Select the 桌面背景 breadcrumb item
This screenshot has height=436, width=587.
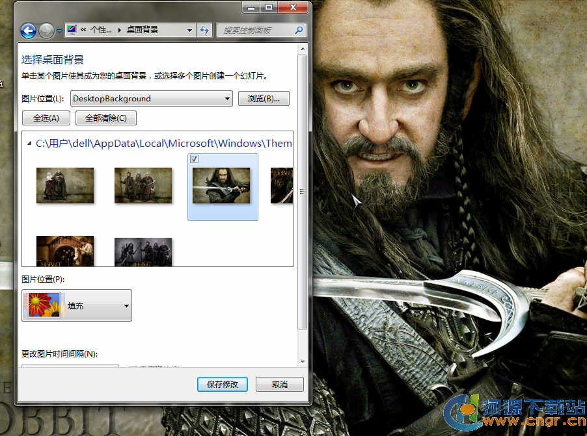pyautogui.click(x=143, y=30)
